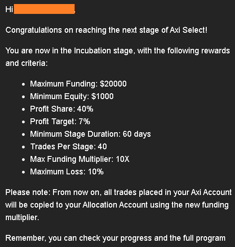The height and width of the screenshot is (247, 235).
Task: Click the "and criteria:" text
Action: 27,63
